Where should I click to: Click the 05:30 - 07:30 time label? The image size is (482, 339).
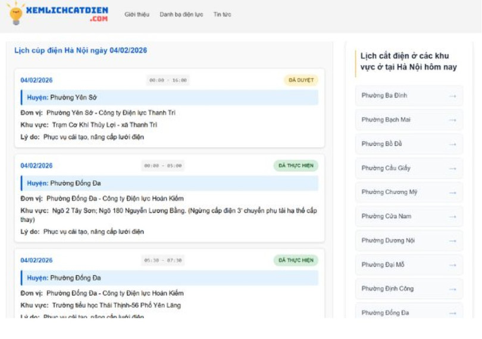tap(162, 260)
